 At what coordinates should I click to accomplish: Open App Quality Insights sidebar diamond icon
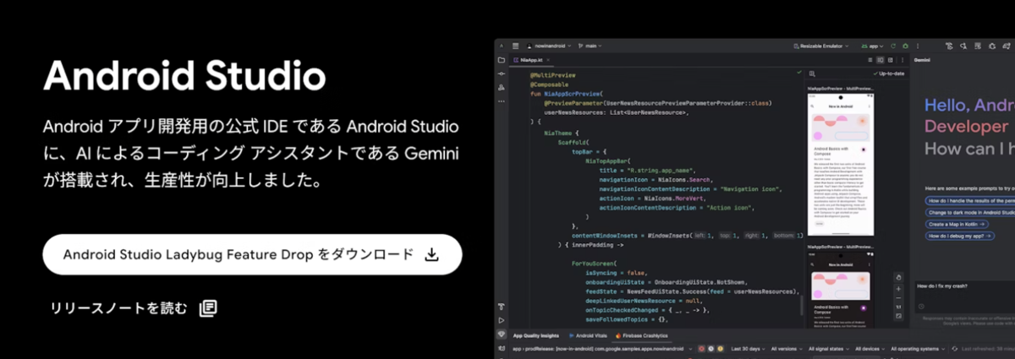click(502, 335)
